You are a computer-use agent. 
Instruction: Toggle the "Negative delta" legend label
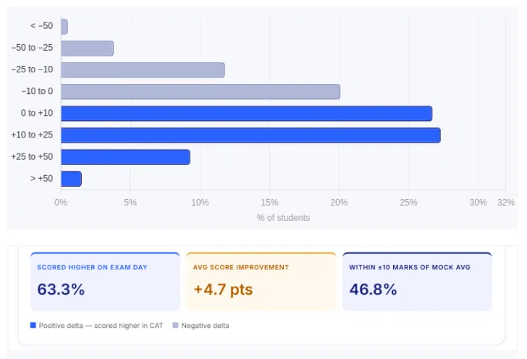coord(206,326)
